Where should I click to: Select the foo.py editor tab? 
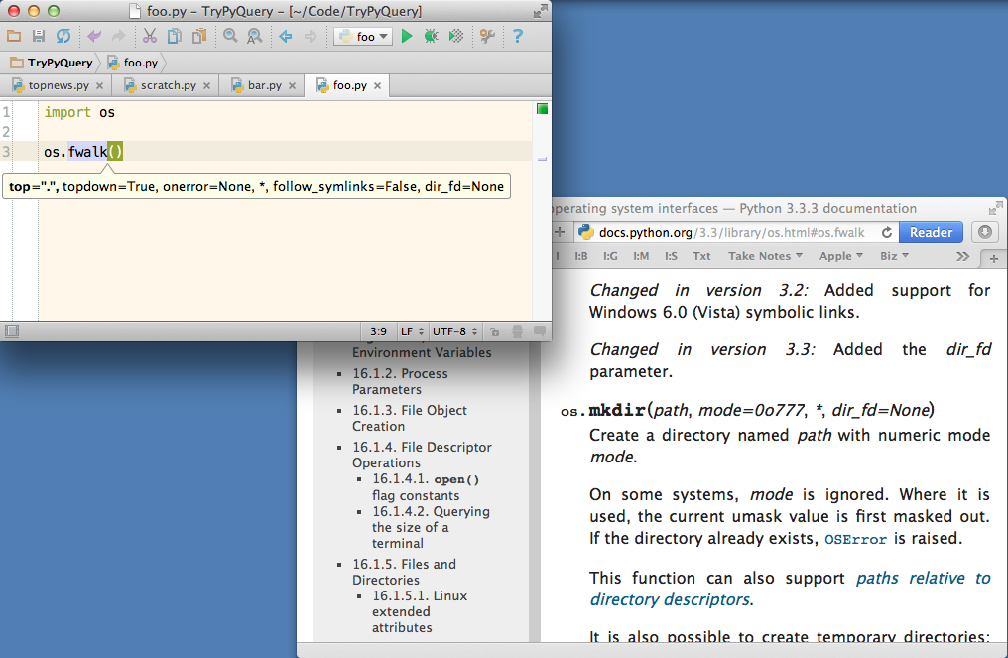(x=349, y=85)
